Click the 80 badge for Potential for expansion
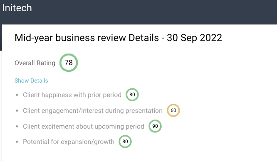This screenshot has width=277, height=161. tap(125, 141)
